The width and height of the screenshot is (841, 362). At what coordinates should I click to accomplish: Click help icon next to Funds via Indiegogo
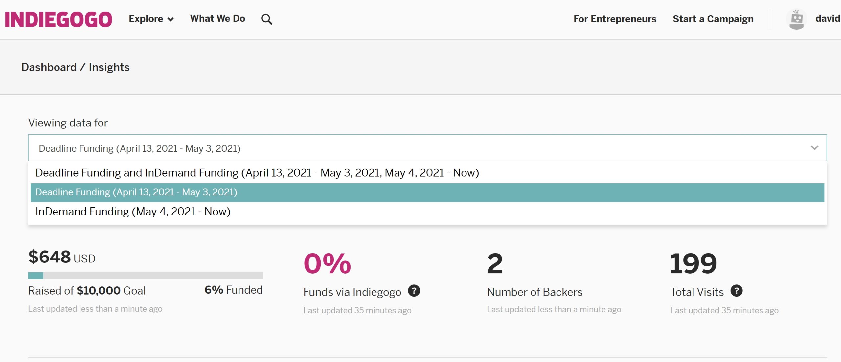[414, 291]
